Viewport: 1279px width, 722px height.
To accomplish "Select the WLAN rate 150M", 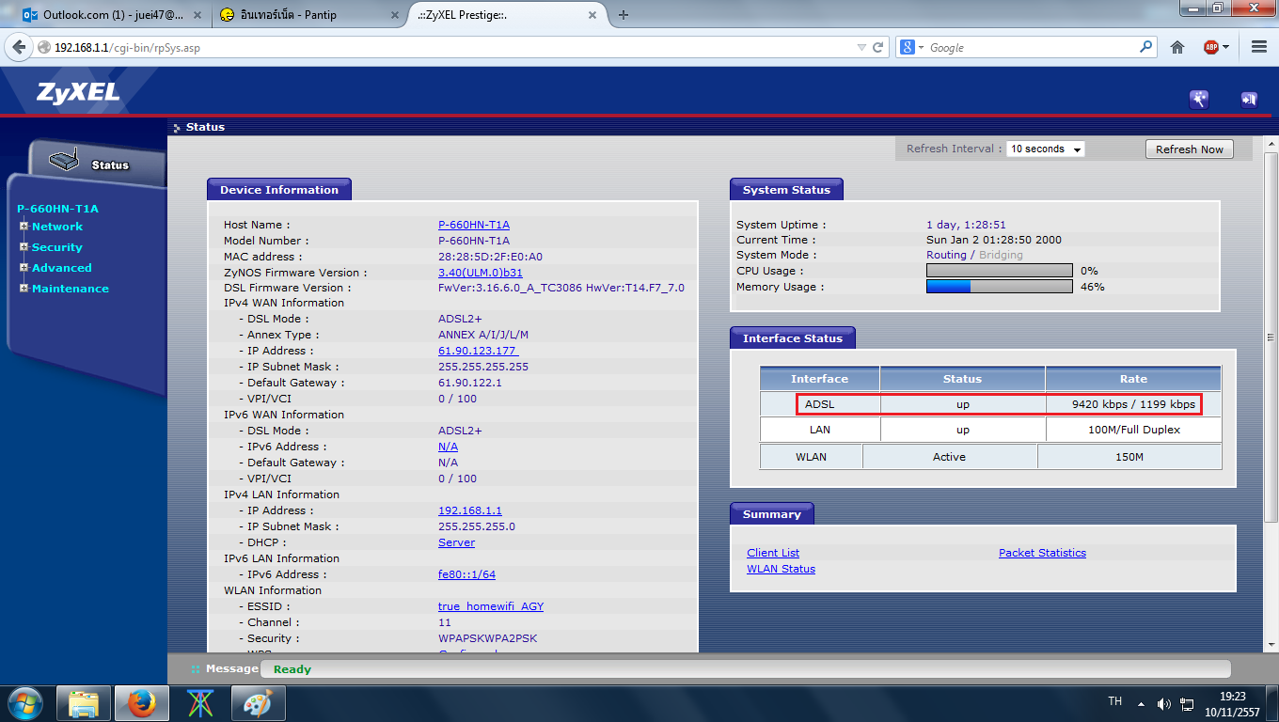I will click(1129, 457).
